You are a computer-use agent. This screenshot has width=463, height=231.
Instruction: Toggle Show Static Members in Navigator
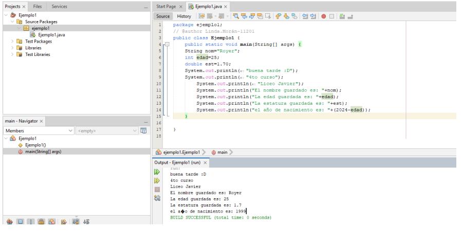pos(31,221)
